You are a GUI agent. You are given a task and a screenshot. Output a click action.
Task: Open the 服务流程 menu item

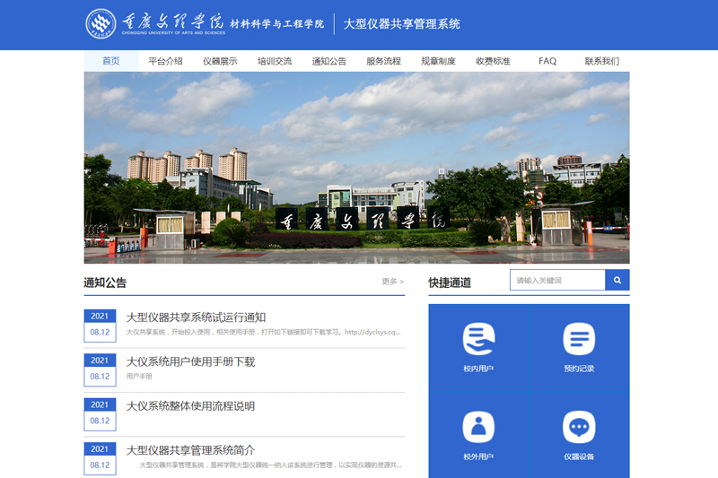click(384, 61)
